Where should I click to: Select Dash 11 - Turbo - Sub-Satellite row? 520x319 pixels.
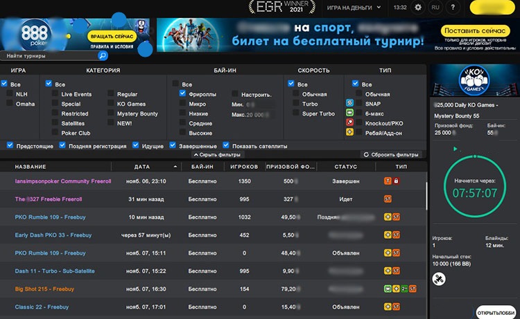213,271
